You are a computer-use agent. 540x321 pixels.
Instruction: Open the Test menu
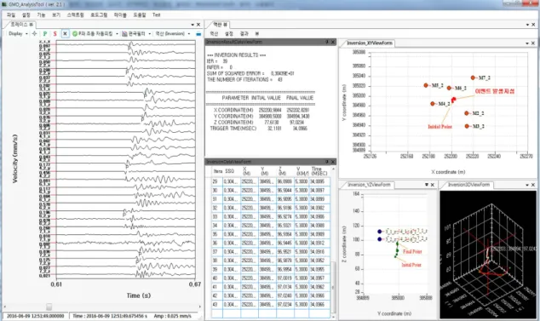point(157,14)
